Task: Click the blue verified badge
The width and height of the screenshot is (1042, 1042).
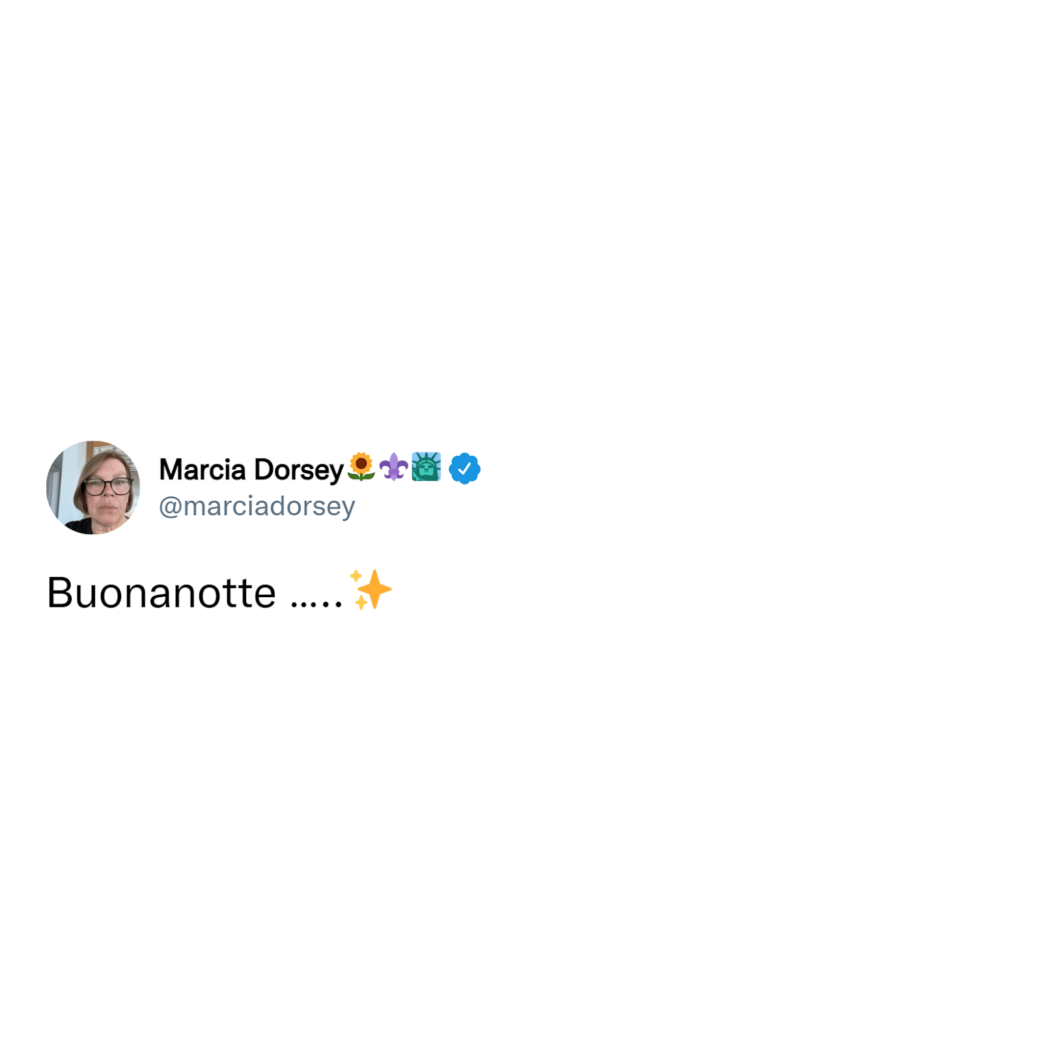Action: coord(464,468)
